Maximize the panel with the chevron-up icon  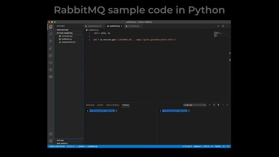tap(223, 105)
